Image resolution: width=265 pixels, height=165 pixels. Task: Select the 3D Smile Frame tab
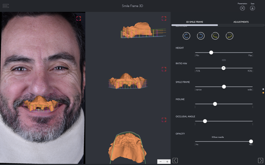tap(194, 22)
